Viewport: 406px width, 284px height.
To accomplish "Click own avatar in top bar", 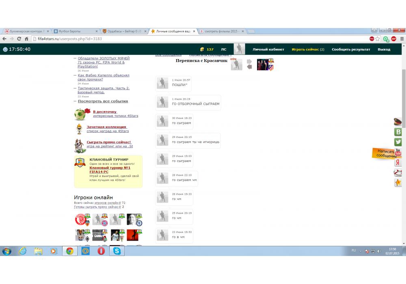I will point(239,49).
